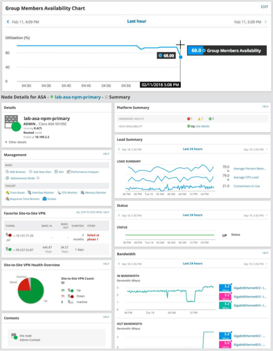Open GigabitEthernet0/4 In Bandwidth link
The image size is (273, 351).
click(x=250, y=305)
